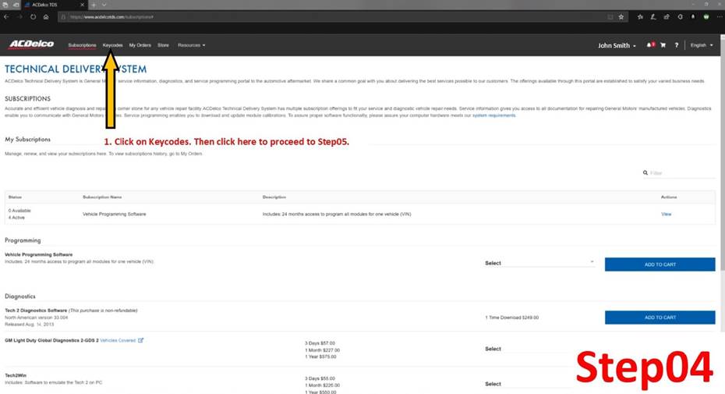Go forward in browser
The width and height of the screenshot is (725, 394).
pos(20,16)
